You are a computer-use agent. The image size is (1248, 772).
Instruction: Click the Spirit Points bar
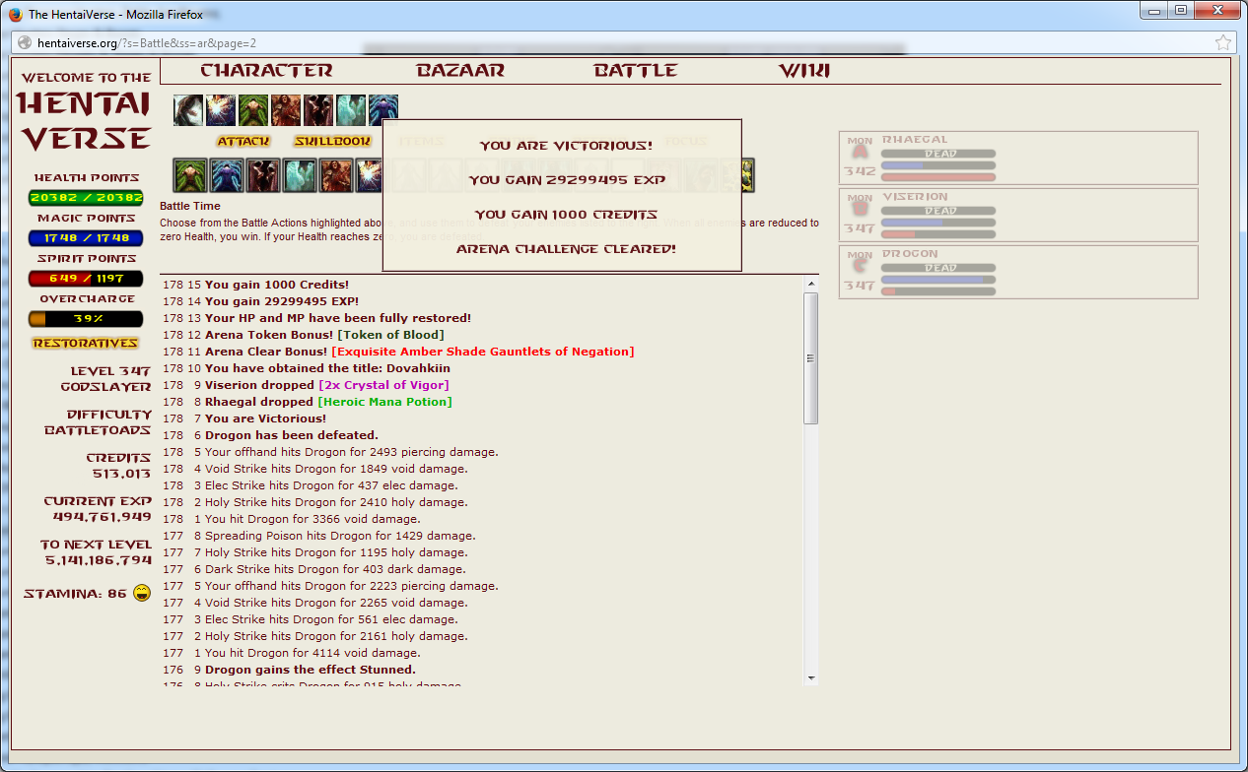click(86, 279)
